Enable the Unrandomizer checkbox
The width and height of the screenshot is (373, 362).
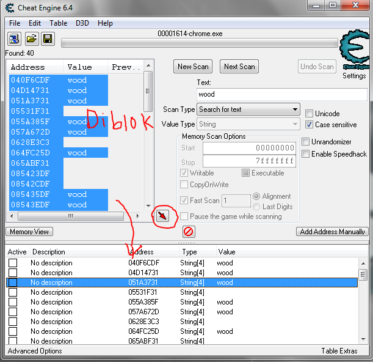[305, 141]
